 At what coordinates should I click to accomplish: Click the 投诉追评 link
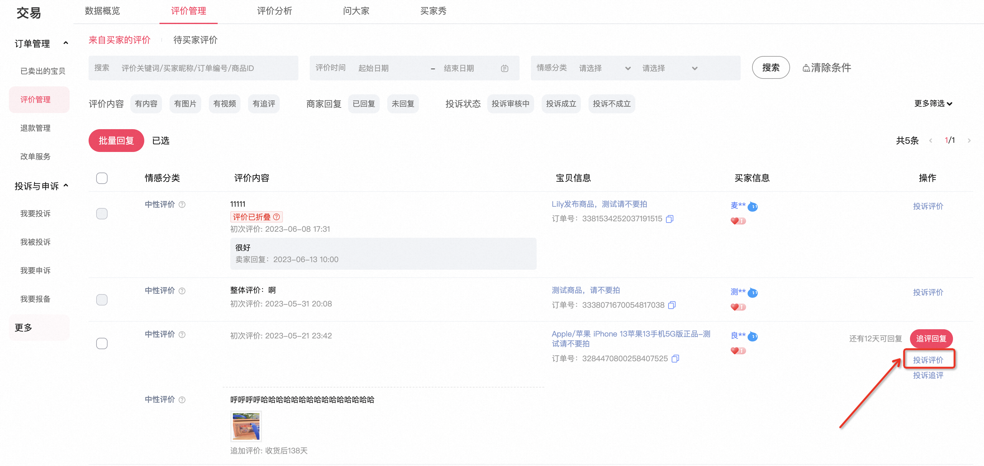pos(928,375)
